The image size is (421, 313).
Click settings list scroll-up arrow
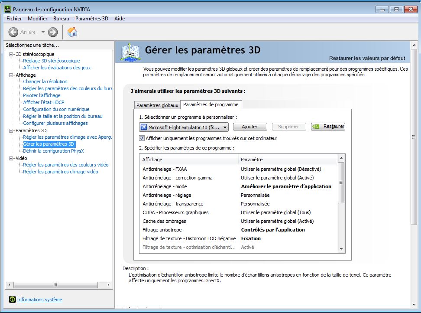pos(341,158)
